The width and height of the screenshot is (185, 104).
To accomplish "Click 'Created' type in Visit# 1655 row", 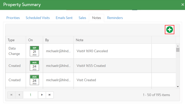I will tap(15, 66).
